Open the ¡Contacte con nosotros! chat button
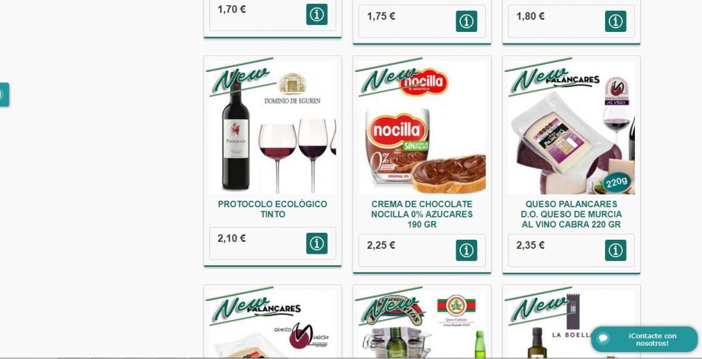702x359 pixels. pos(645,339)
